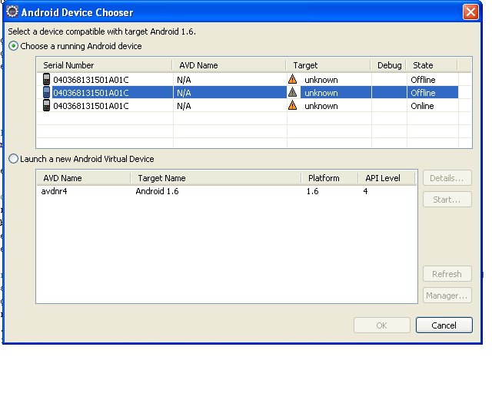
Task: Click the Debug column header
Action: point(389,65)
